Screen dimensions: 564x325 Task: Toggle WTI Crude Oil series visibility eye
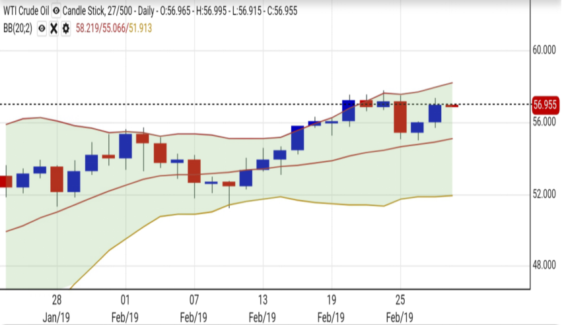pyautogui.click(x=57, y=12)
